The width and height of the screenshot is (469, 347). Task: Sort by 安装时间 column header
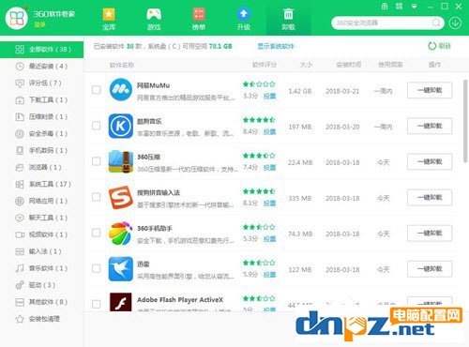[349, 65]
